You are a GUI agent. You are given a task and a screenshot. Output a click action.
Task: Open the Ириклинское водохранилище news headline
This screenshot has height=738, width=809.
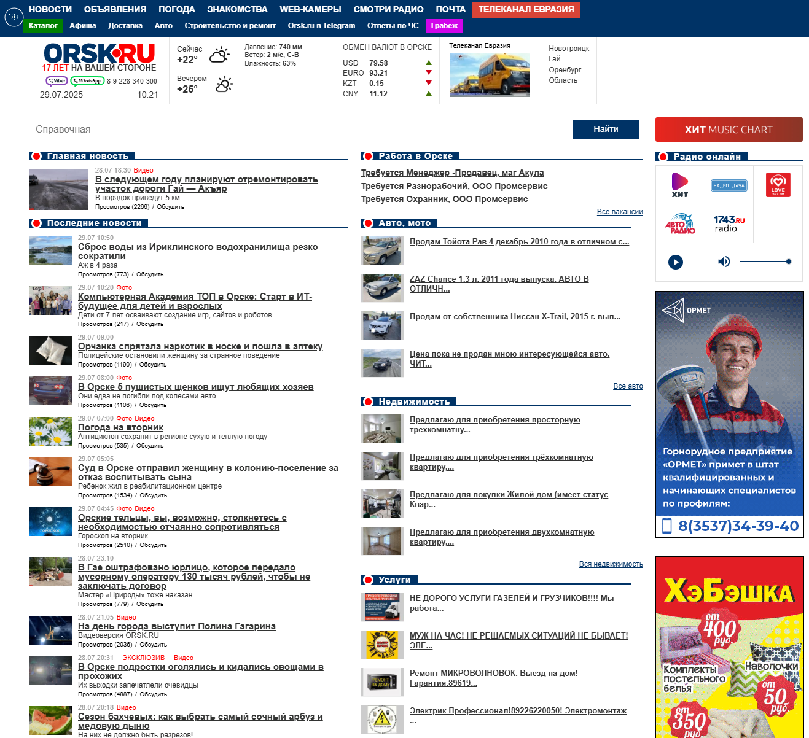pyautogui.click(x=198, y=251)
